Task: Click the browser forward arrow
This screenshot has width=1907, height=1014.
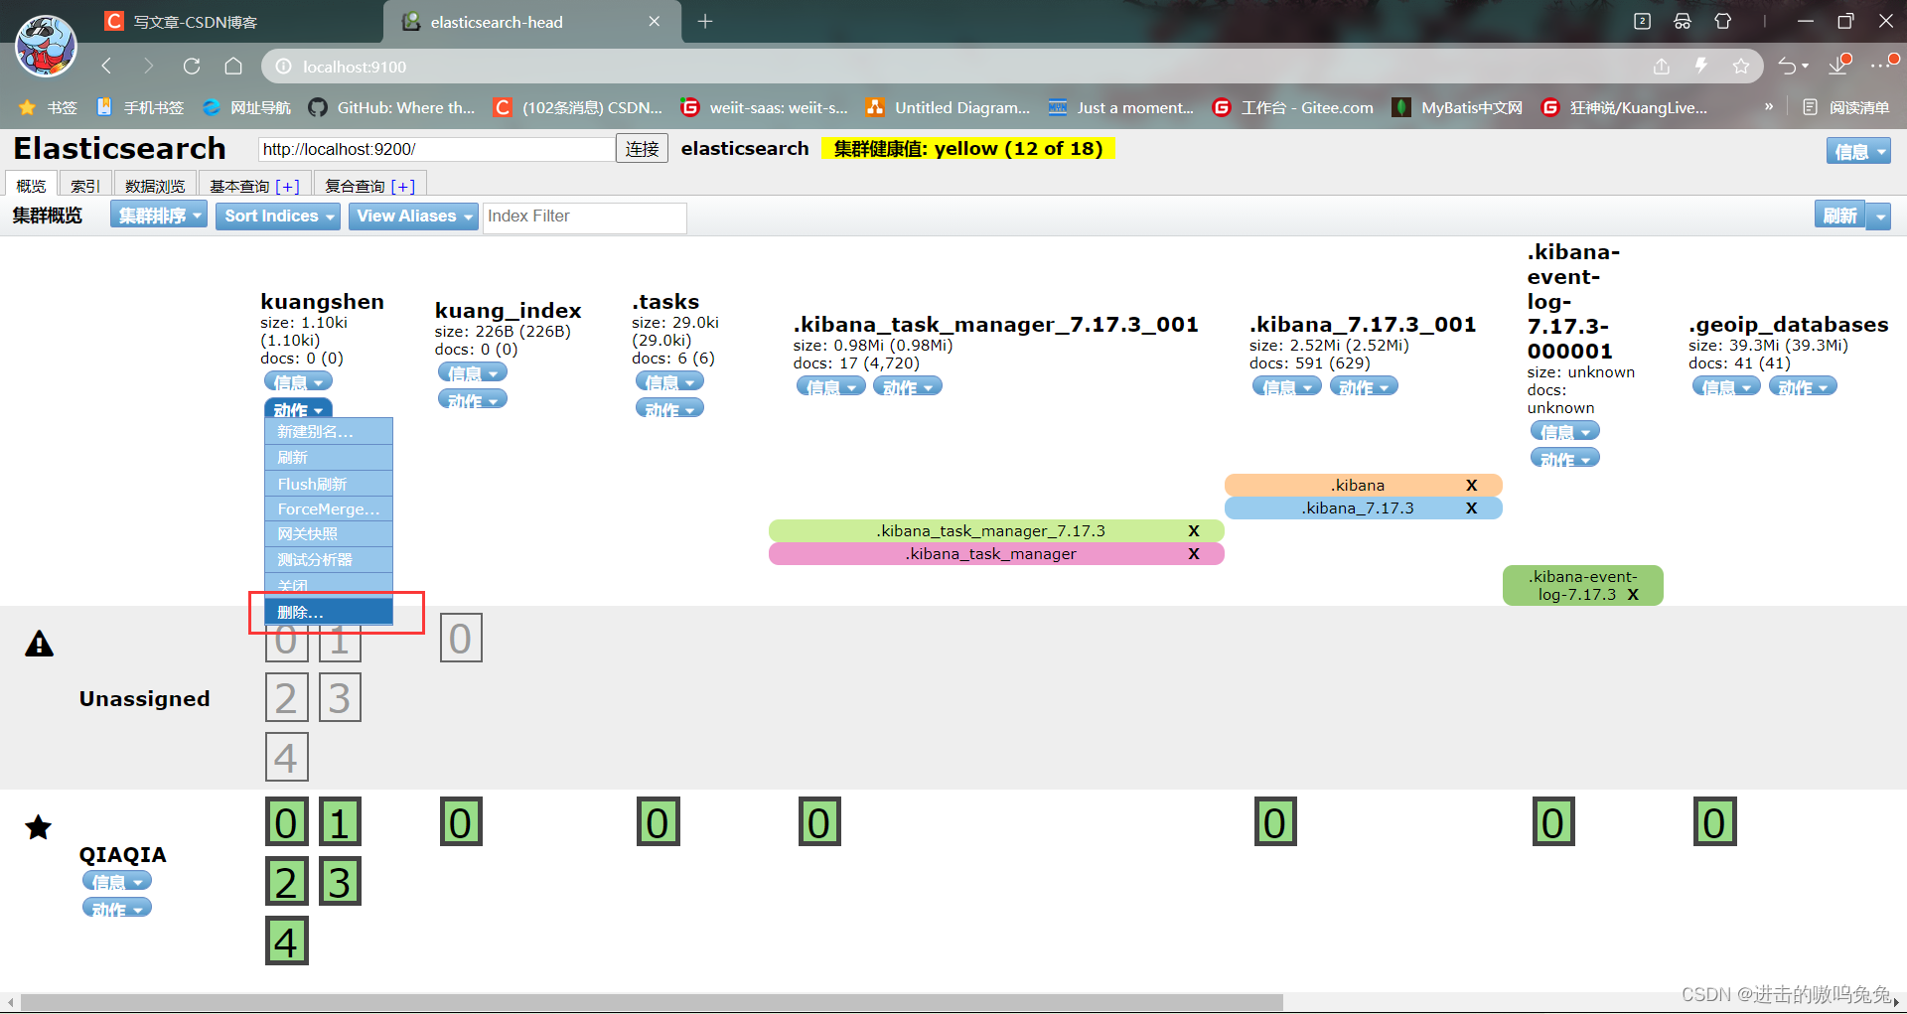Action: [149, 67]
